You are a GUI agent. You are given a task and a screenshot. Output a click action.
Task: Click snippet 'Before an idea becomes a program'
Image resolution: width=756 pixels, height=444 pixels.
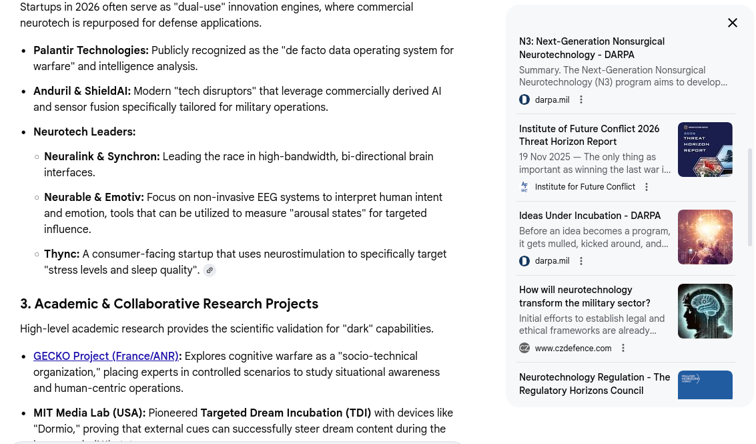pyautogui.click(x=595, y=231)
